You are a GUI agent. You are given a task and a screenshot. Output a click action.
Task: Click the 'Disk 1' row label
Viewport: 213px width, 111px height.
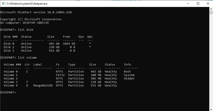click(x=9, y=47)
